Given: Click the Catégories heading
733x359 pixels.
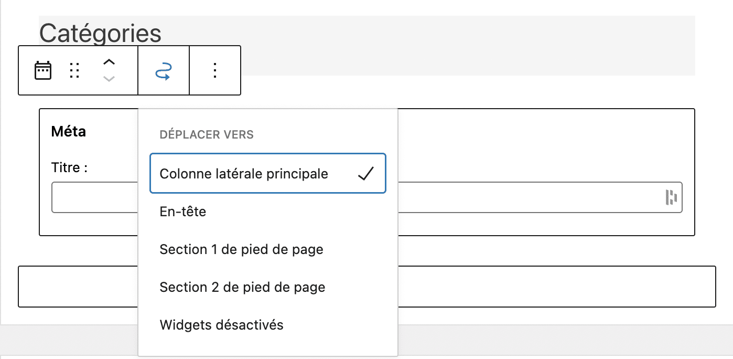Looking at the screenshot, I should coord(101,33).
